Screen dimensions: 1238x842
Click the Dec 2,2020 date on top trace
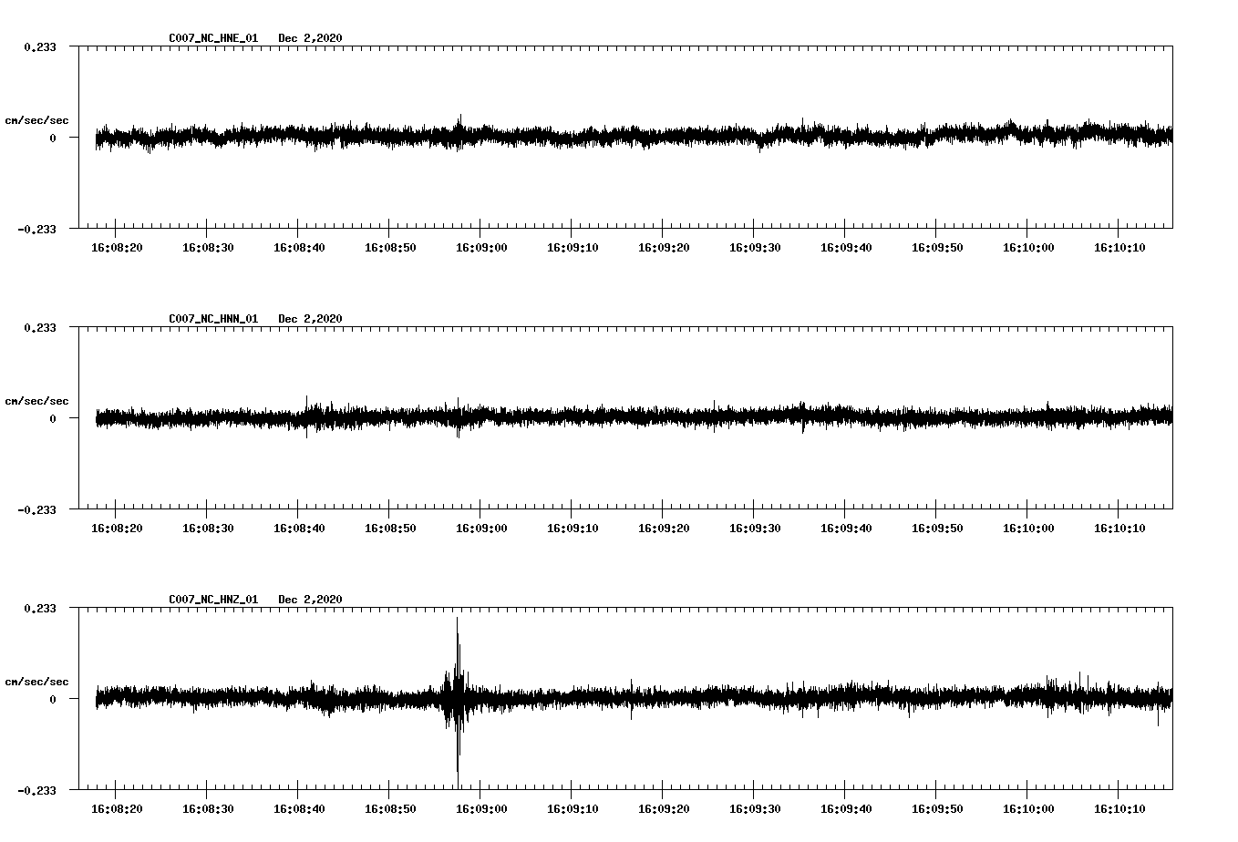pyautogui.click(x=311, y=38)
